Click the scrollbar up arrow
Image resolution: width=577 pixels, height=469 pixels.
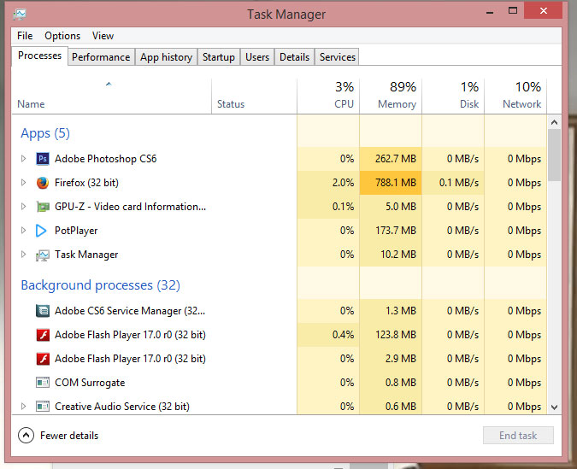(x=555, y=122)
